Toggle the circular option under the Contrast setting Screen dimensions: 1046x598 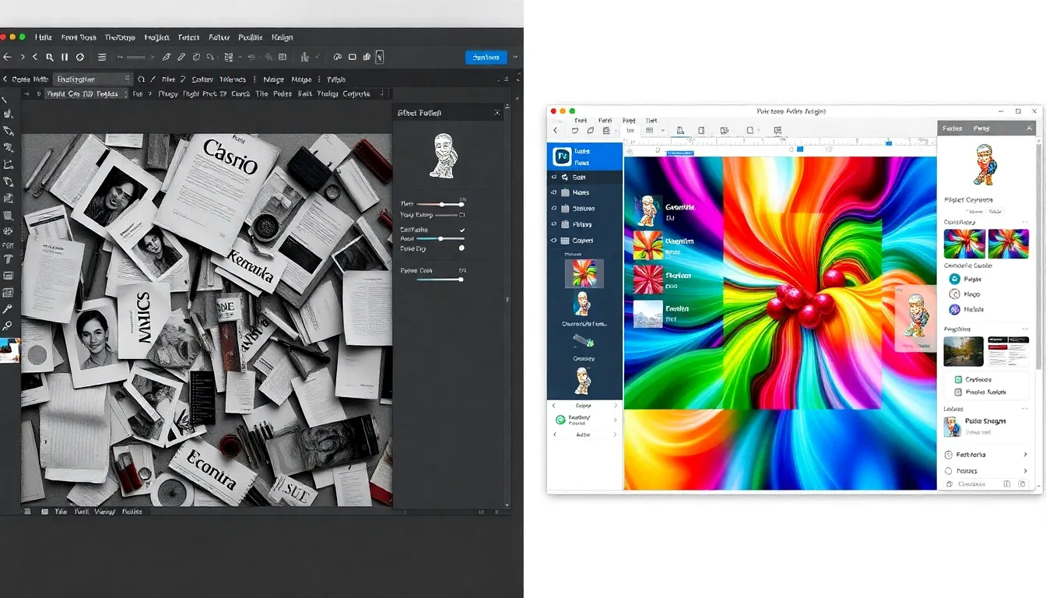point(462,248)
